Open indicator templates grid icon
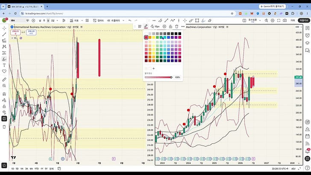The height and width of the screenshot is (175, 311). pyautogui.click(x=87, y=20)
